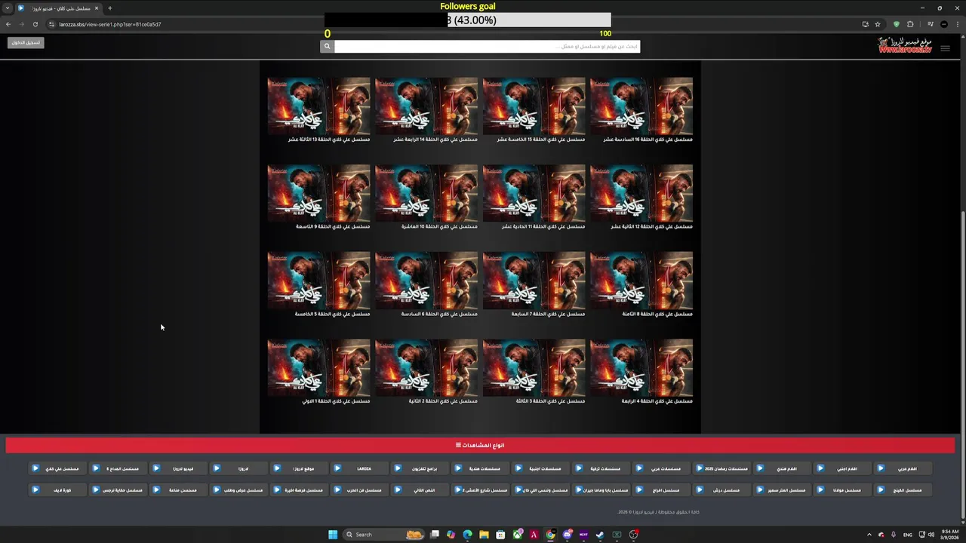Image resolution: width=966 pixels, height=543 pixels.
Task: Open the برامج تلفزيون tag link
Action: (x=420, y=468)
